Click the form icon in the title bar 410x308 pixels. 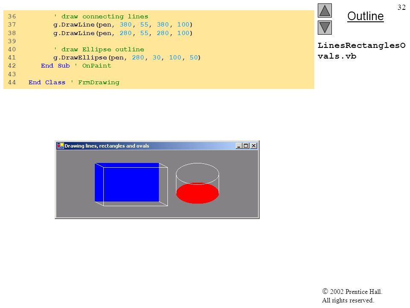(60, 145)
